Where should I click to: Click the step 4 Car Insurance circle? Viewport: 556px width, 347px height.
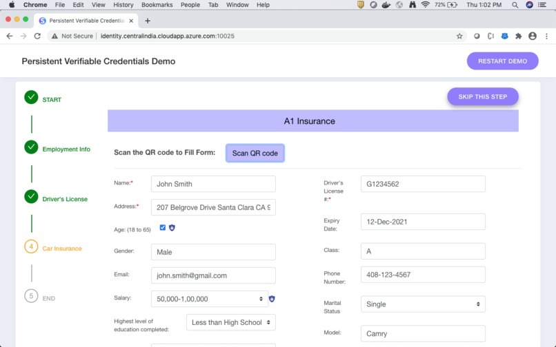31,246
